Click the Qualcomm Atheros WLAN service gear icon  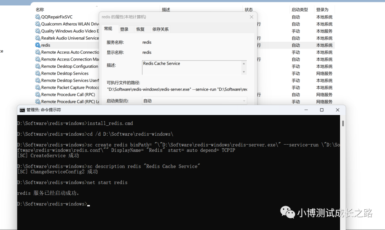pos(37,24)
